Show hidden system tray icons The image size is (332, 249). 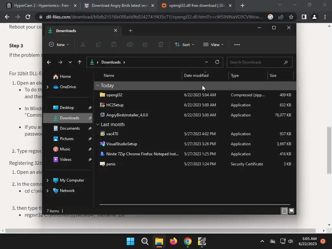click(262, 241)
